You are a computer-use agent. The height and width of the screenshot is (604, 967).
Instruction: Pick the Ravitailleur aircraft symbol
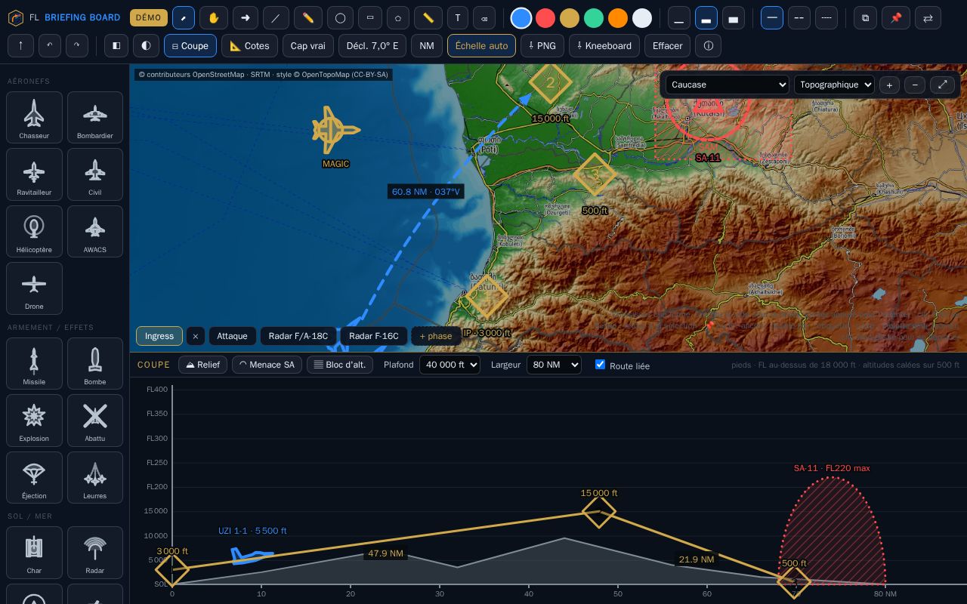click(x=34, y=174)
